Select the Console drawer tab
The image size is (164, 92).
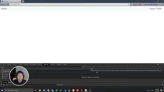coord(5,82)
